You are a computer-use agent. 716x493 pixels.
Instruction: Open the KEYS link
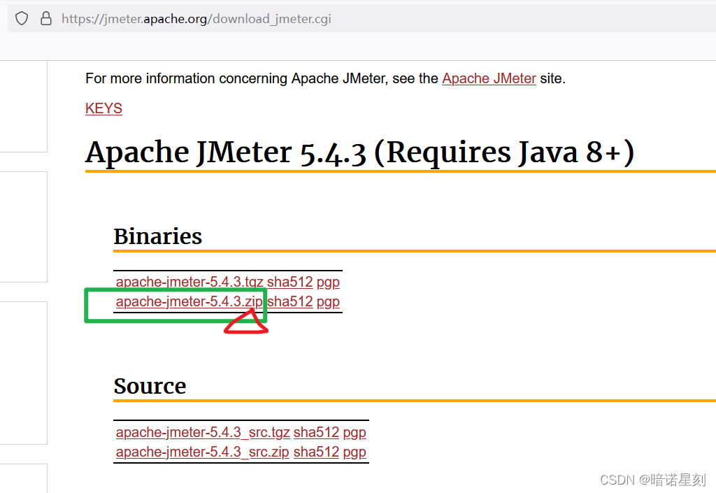coord(103,108)
